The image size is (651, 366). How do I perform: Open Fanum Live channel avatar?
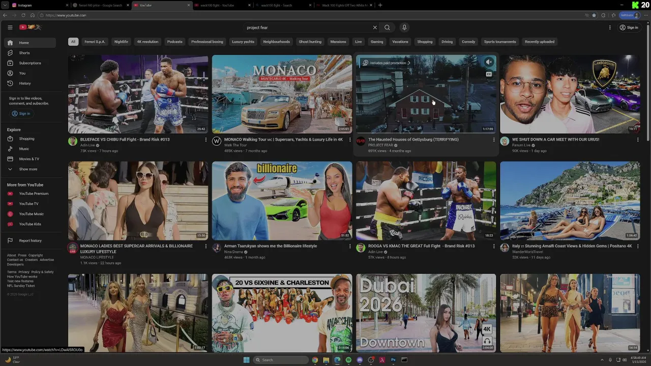point(505,141)
